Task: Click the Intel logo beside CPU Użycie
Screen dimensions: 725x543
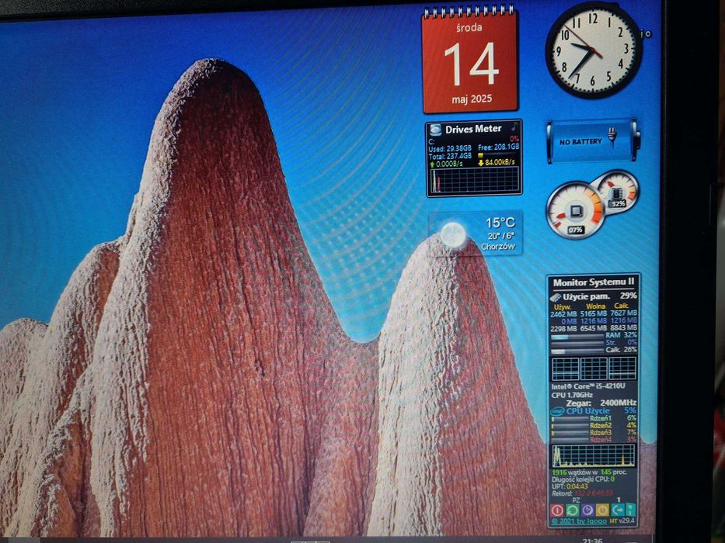Action: [557, 410]
